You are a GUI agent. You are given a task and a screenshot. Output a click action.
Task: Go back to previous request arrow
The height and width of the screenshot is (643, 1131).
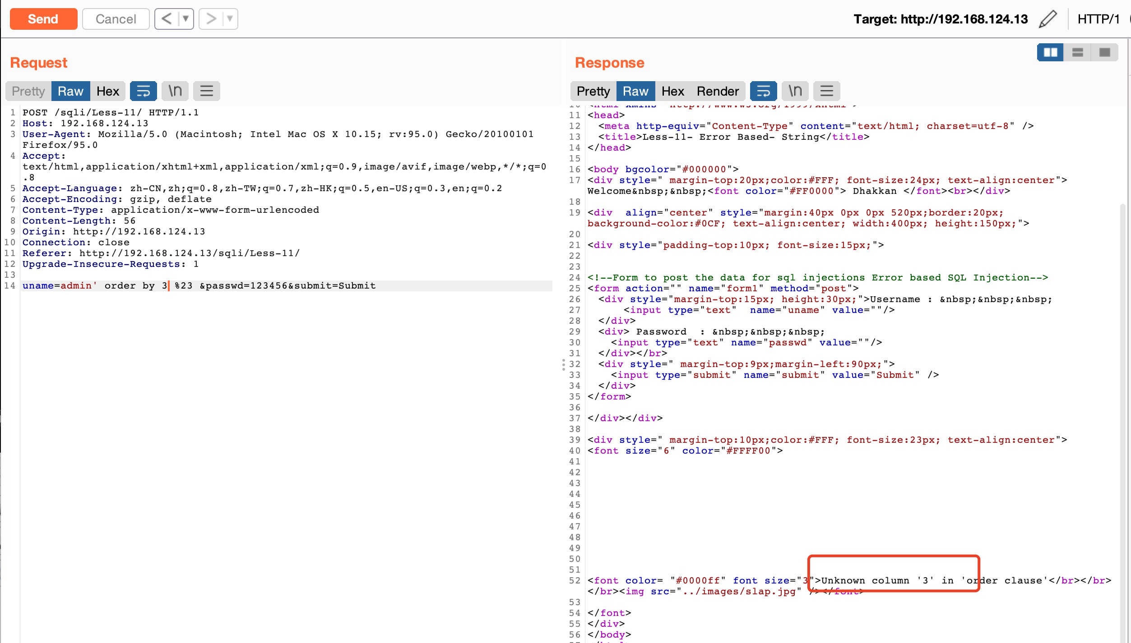(x=166, y=19)
